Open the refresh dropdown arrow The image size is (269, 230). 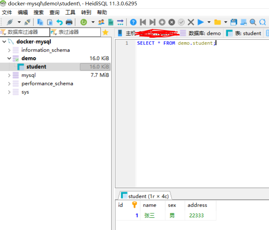point(93,22)
